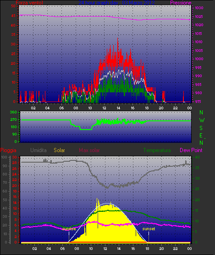
Task: Click the sunrise marker on solar graph
Action: [x=69, y=229]
